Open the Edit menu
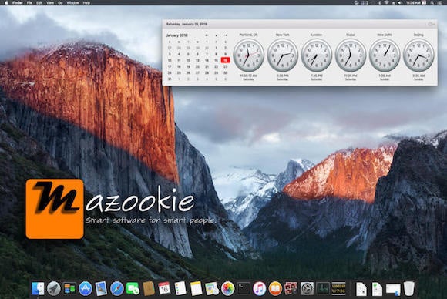Image resolution: width=447 pixels, height=299 pixels. coord(39,2)
